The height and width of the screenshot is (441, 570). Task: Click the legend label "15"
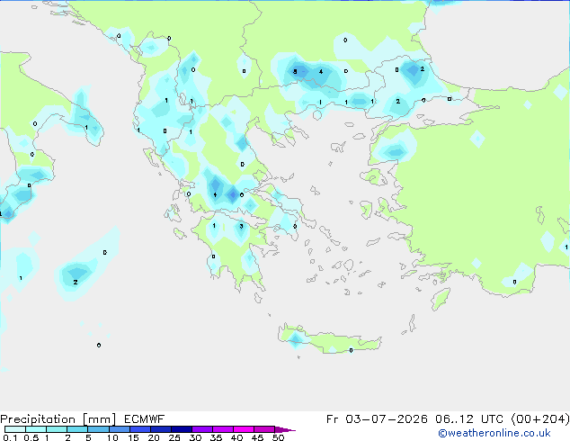pos(133,437)
